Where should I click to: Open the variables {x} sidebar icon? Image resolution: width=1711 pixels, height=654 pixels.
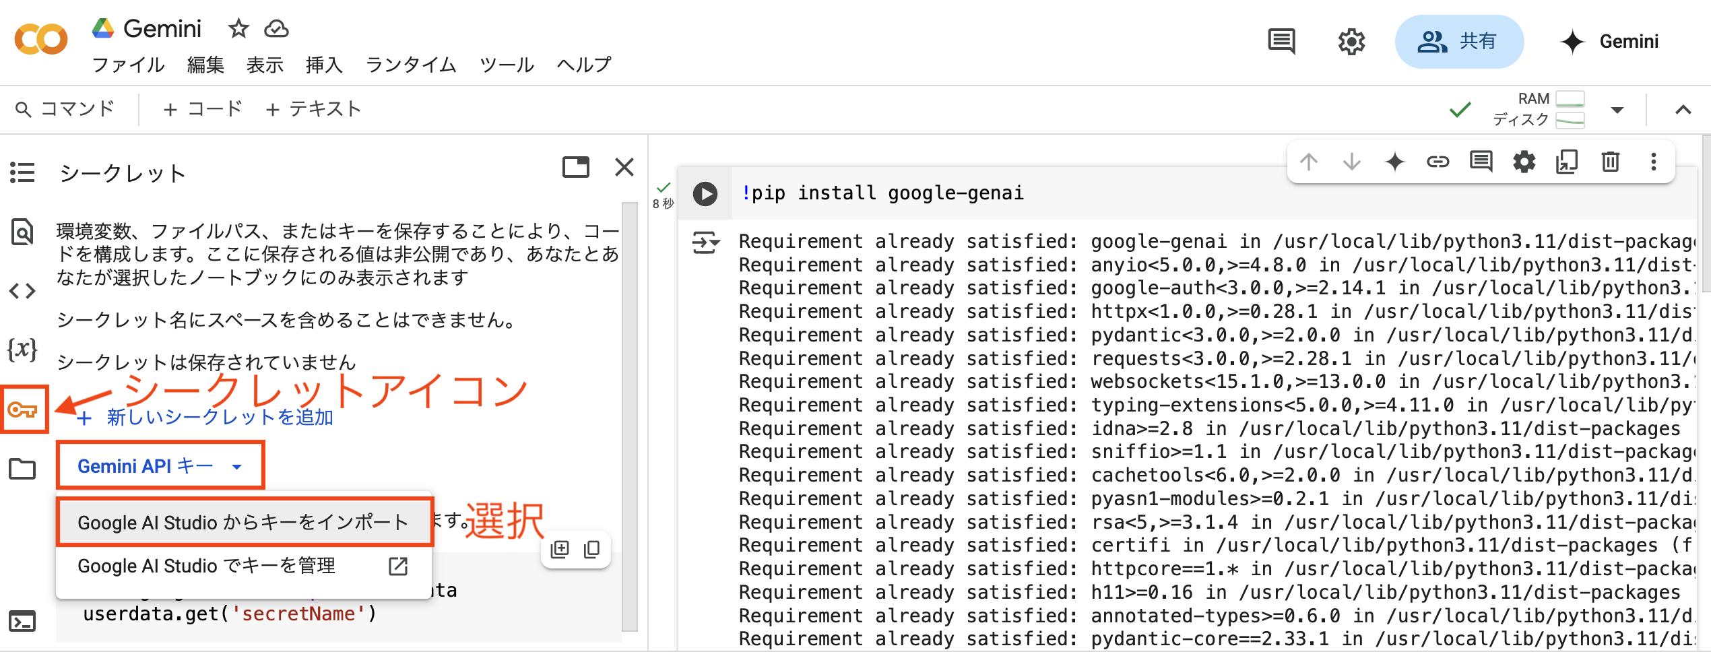click(x=22, y=349)
